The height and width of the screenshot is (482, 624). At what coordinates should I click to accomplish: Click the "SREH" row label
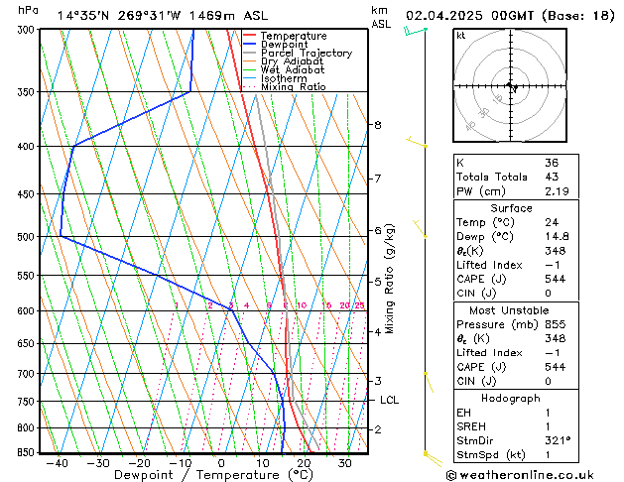click(x=471, y=426)
